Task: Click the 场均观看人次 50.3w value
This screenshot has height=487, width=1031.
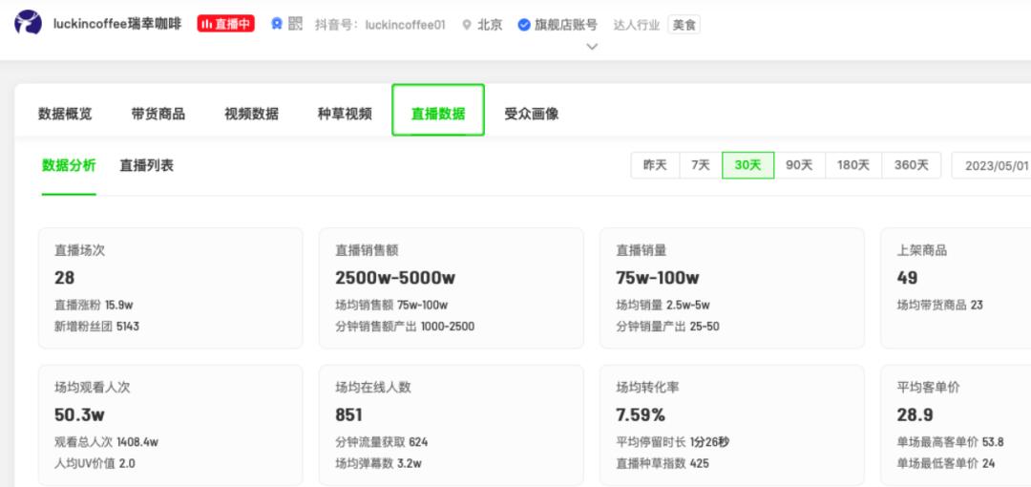Action: (x=79, y=414)
